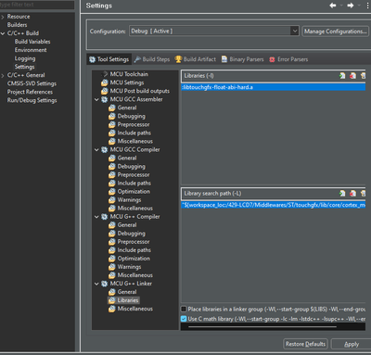Click the Apply button

click(352, 344)
